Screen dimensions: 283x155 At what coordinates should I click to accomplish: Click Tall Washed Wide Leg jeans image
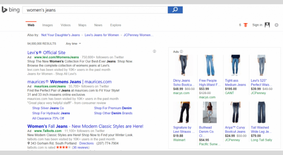(261, 112)
